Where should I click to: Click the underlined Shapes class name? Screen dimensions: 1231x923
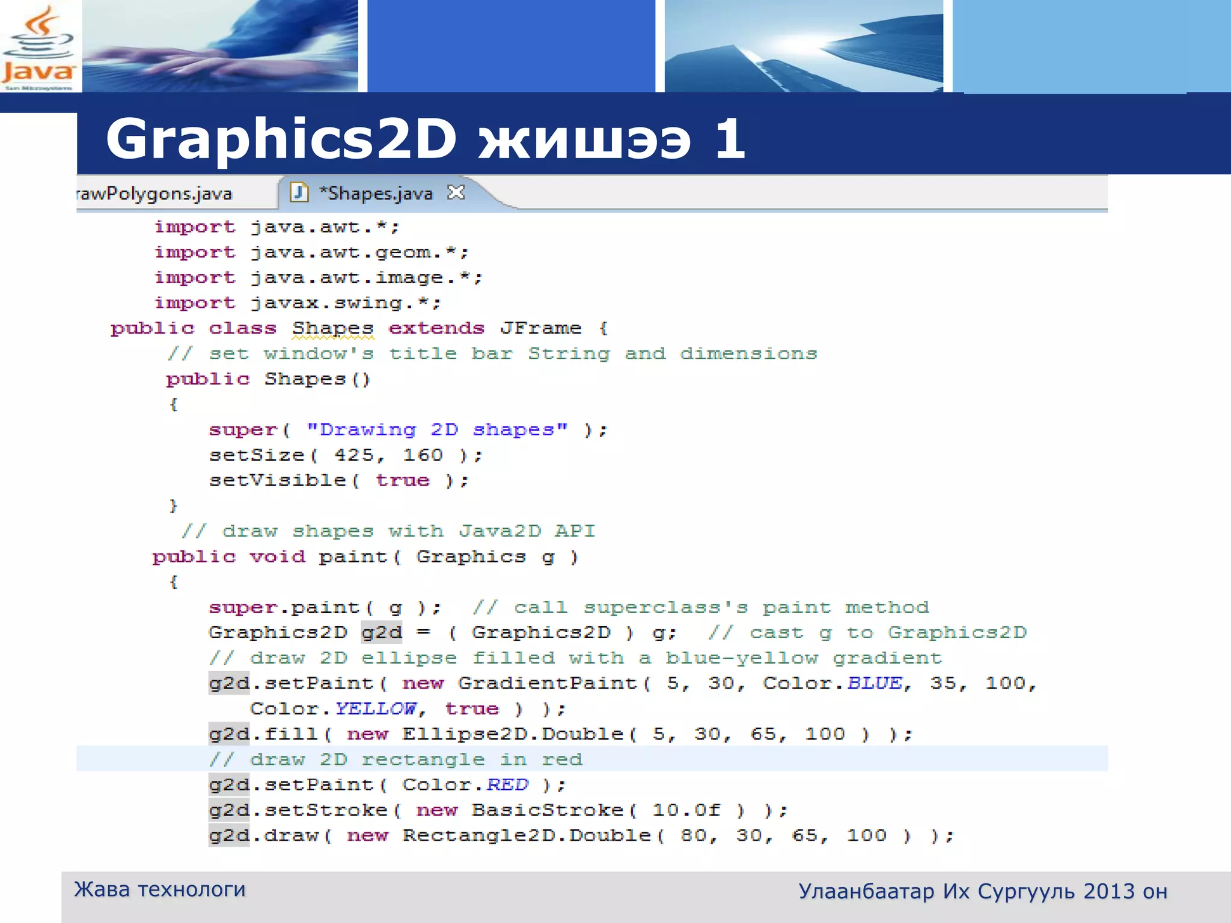click(x=332, y=329)
